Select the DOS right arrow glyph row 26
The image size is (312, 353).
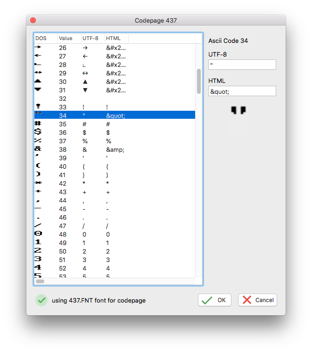click(x=38, y=48)
